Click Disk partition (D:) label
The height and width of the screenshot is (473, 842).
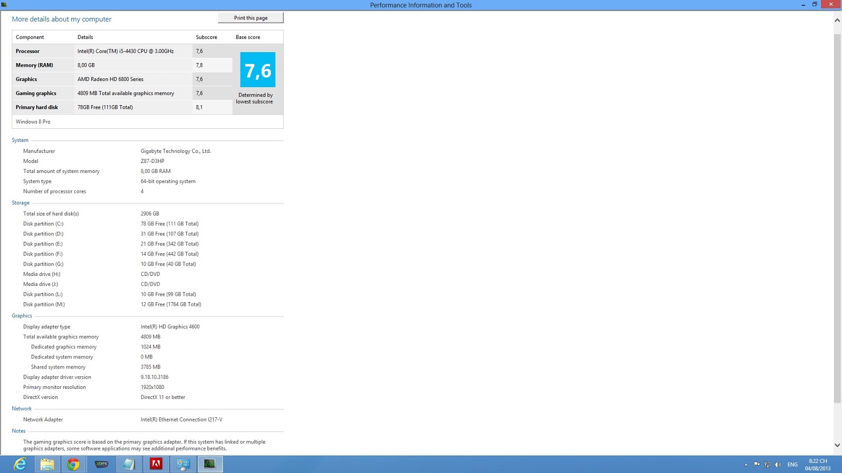[x=43, y=234]
